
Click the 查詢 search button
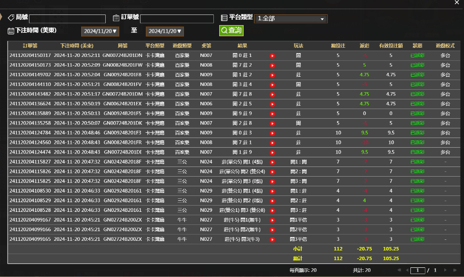(x=231, y=31)
